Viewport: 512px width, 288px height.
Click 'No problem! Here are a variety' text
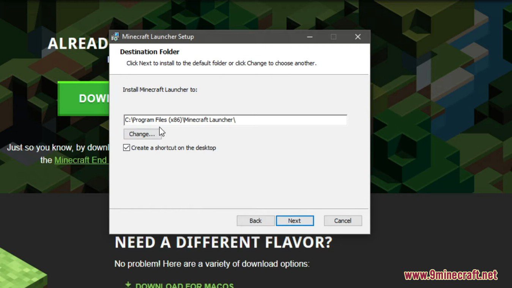pos(212,264)
